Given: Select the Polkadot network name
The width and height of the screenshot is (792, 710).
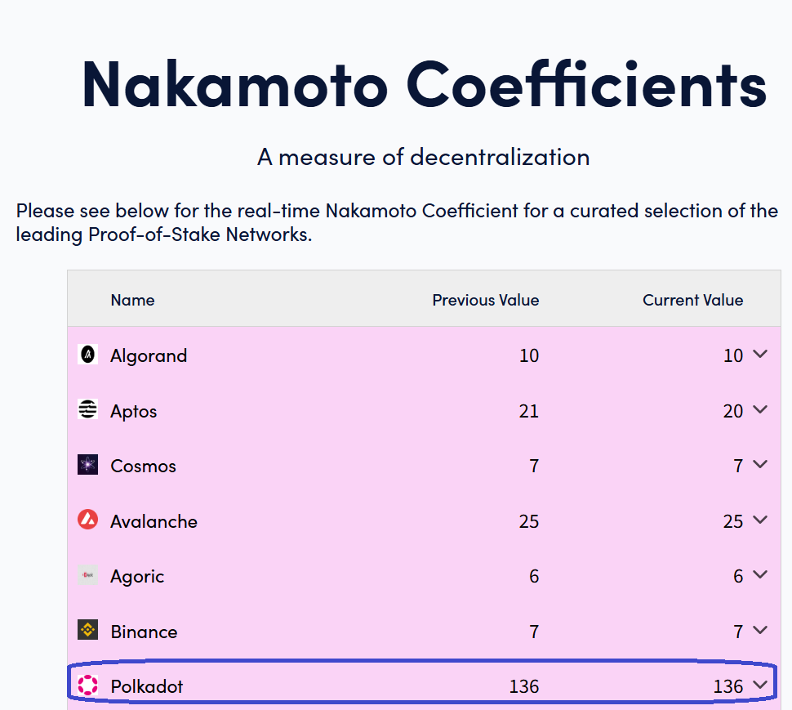Looking at the screenshot, I should pyautogui.click(x=146, y=686).
